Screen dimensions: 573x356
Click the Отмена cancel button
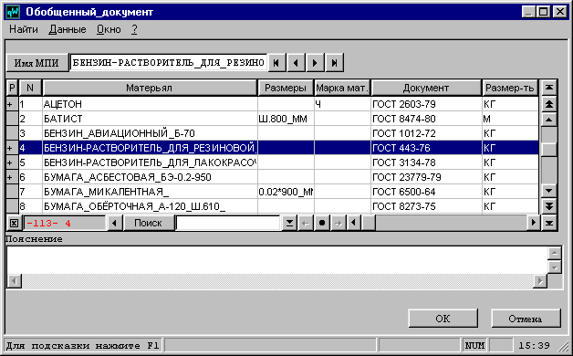[526, 319]
